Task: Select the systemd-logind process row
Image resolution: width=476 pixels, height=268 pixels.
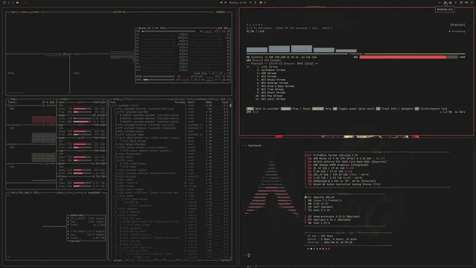Action: point(170,170)
